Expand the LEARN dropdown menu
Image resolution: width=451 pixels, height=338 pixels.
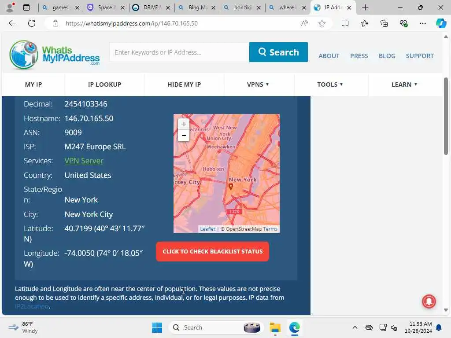click(x=404, y=84)
